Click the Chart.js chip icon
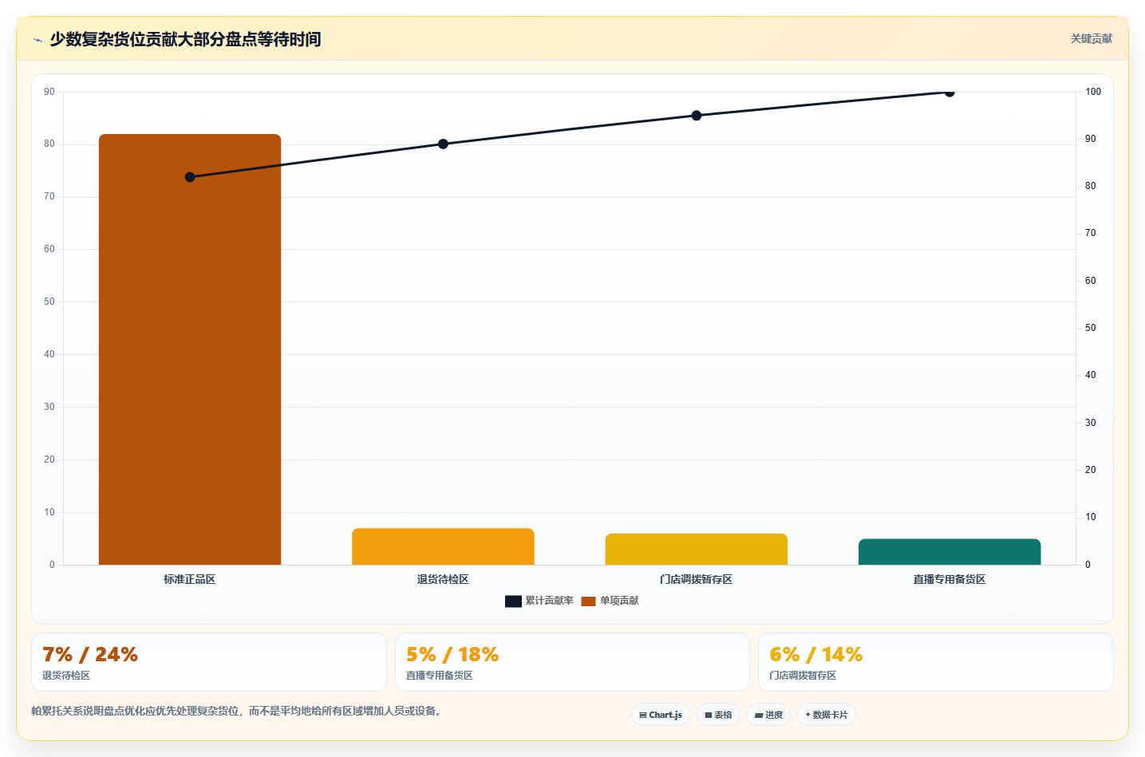1145x757 pixels. tap(643, 716)
